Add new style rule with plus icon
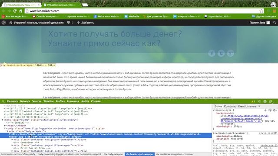The width and height of the screenshot is (278, 156). [265, 110]
